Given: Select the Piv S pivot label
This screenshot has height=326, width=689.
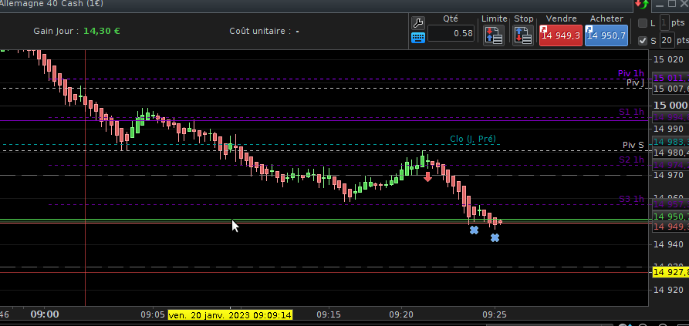Looking at the screenshot, I should [633, 145].
